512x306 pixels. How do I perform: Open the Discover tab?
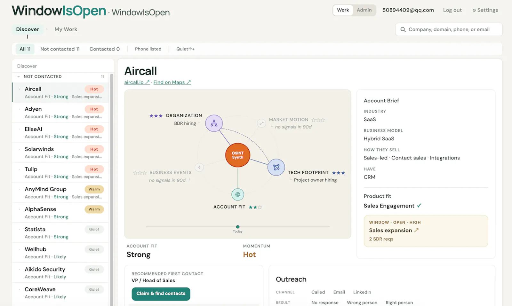click(28, 29)
